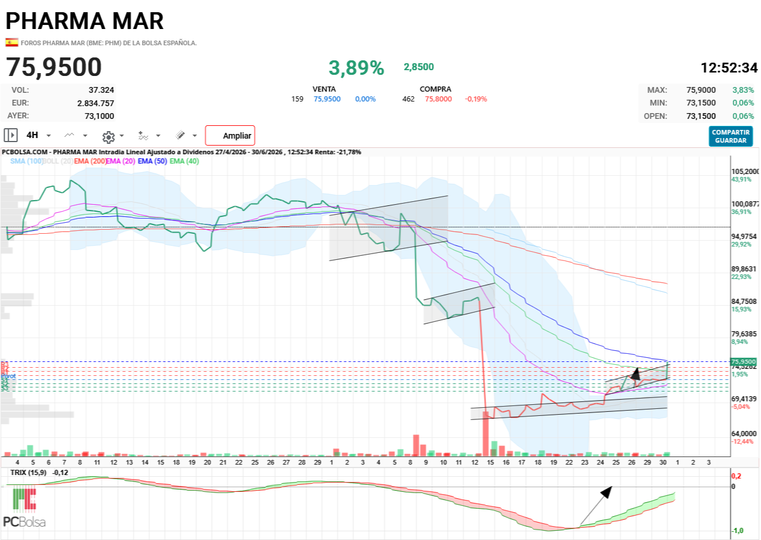Toggle the SMA (100) indicator legend
Screen dimensions: 761x540
(x=27, y=161)
